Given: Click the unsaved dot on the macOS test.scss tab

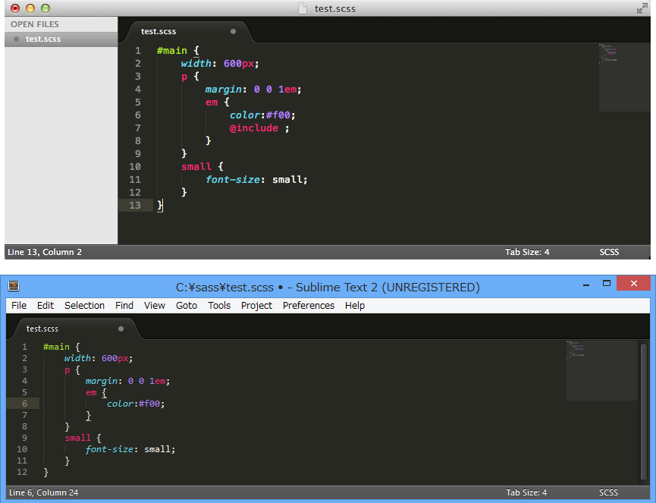Looking at the screenshot, I should tap(233, 32).
